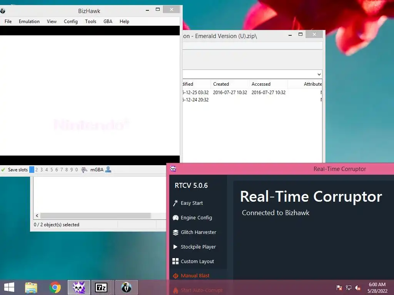Open the Tools menu in BizHawk
394x295 pixels.
(x=90, y=22)
